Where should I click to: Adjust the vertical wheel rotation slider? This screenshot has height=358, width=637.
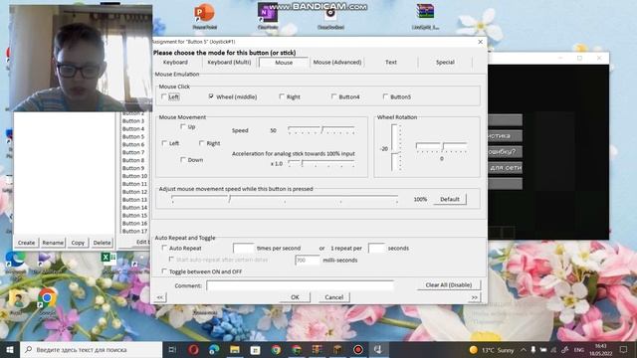pyautogui.click(x=395, y=147)
